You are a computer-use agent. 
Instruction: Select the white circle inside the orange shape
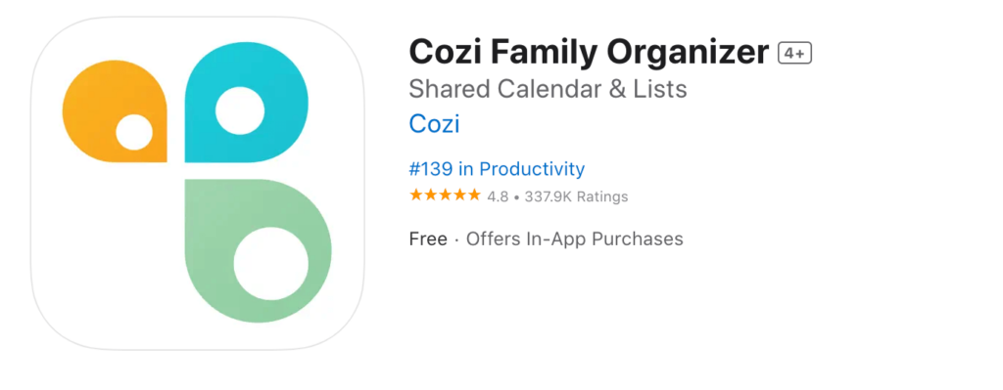tap(134, 132)
